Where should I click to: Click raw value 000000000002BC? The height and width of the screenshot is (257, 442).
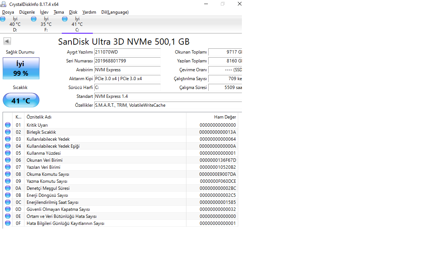pyautogui.click(x=217, y=188)
